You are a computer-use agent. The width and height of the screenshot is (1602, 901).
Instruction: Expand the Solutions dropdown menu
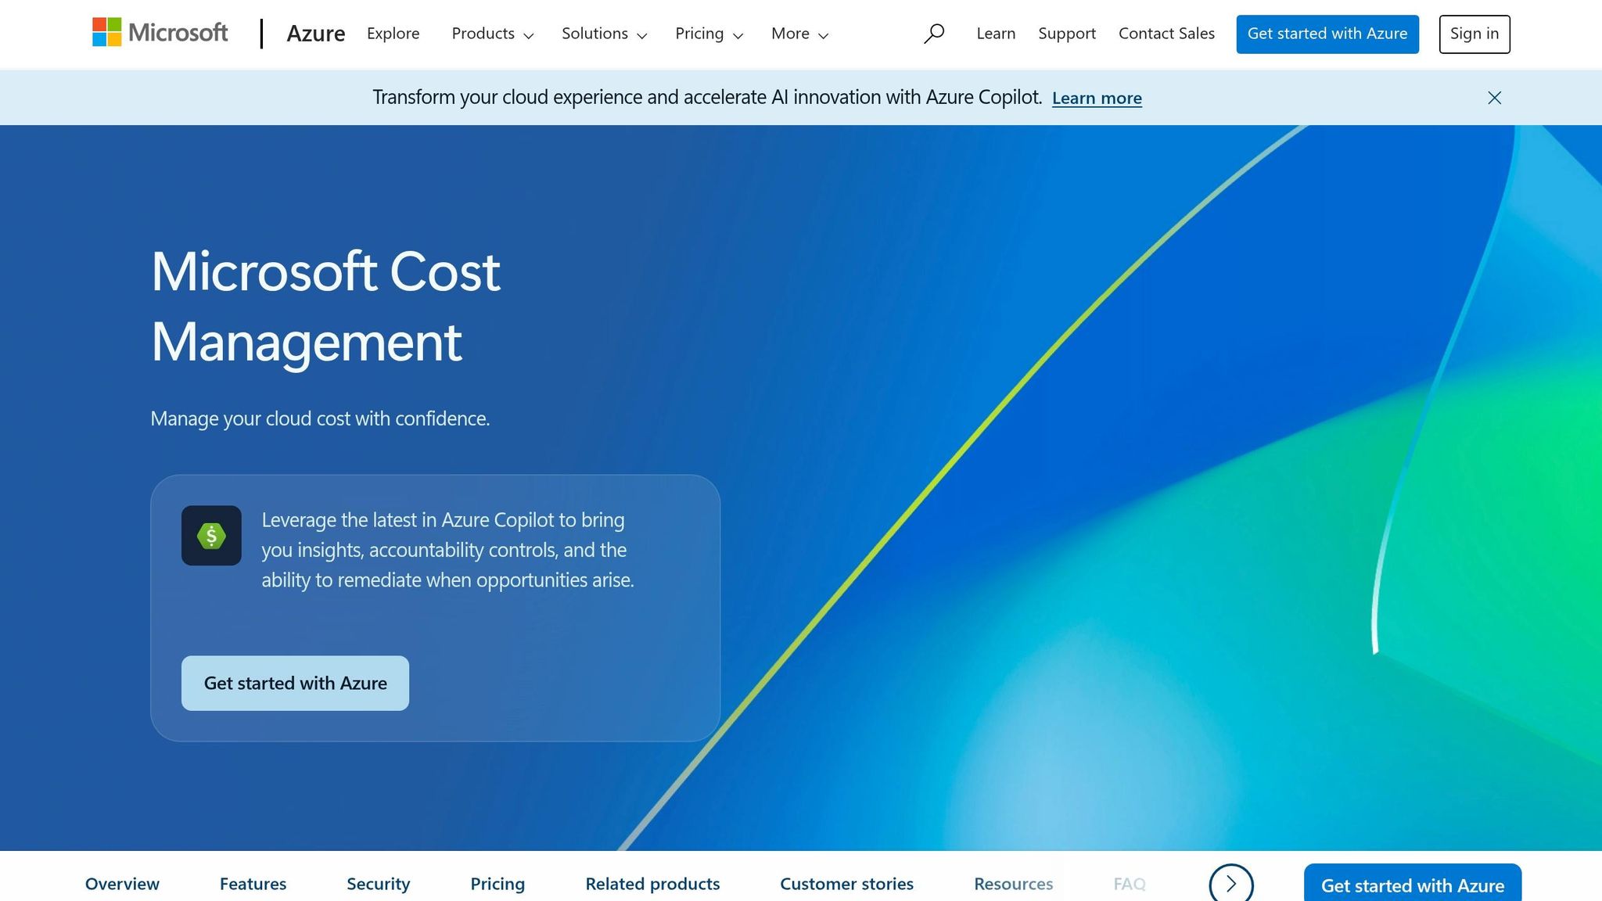[605, 34]
